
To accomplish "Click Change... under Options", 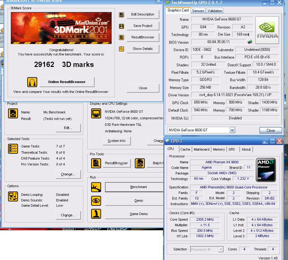I will (x=68, y=215).
